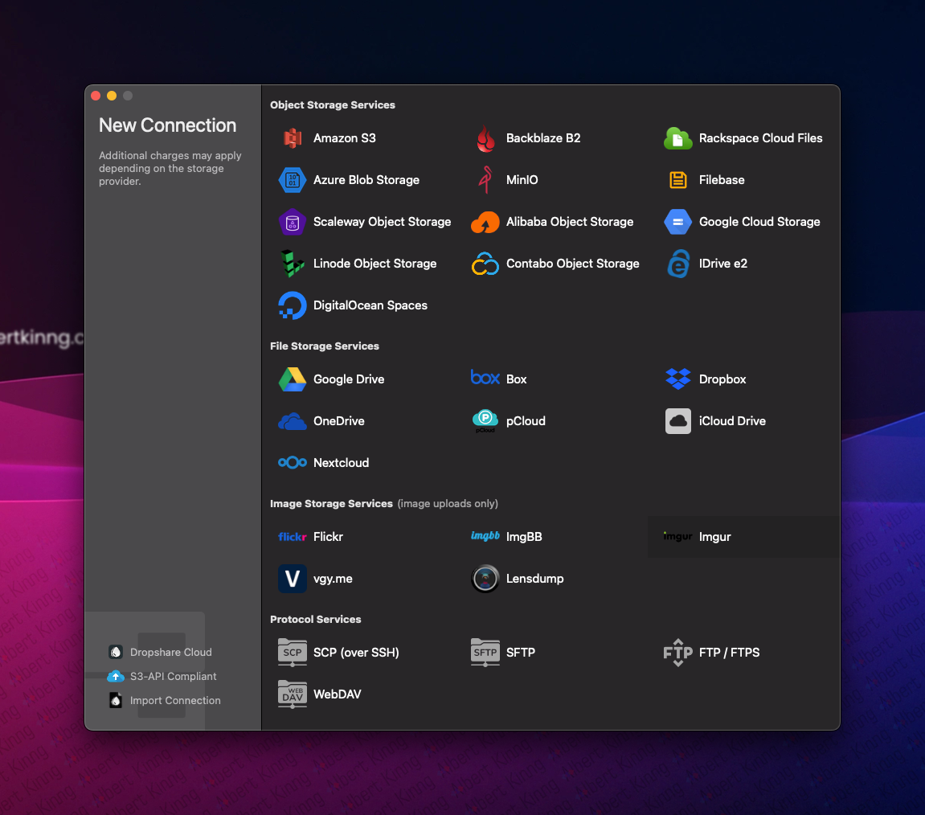Image resolution: width=925 pixels, height=815 pixels.
Task: Choose the Google Drive icon
Action: (x=292, y=379)
